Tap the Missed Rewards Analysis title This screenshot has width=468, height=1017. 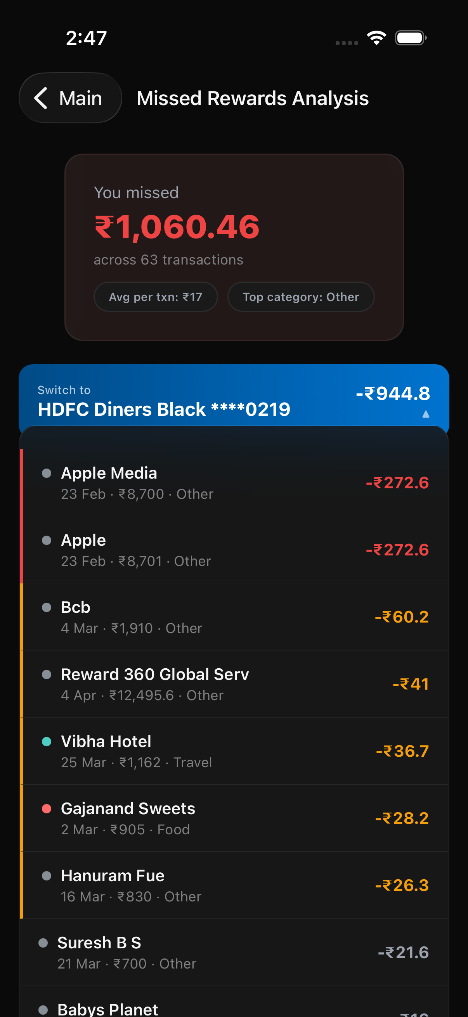pyautogui.click(x=253, y=98)
